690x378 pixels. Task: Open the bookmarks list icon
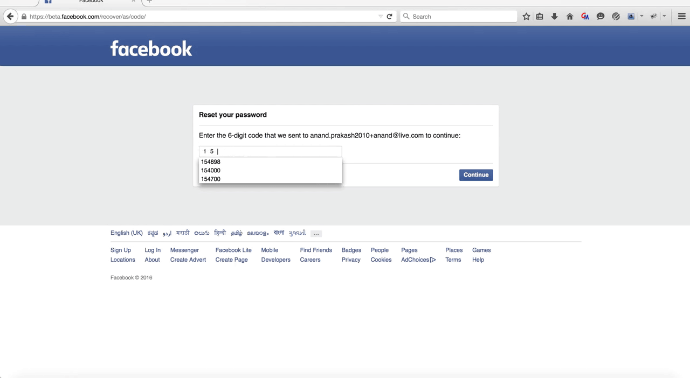[540, 17]
